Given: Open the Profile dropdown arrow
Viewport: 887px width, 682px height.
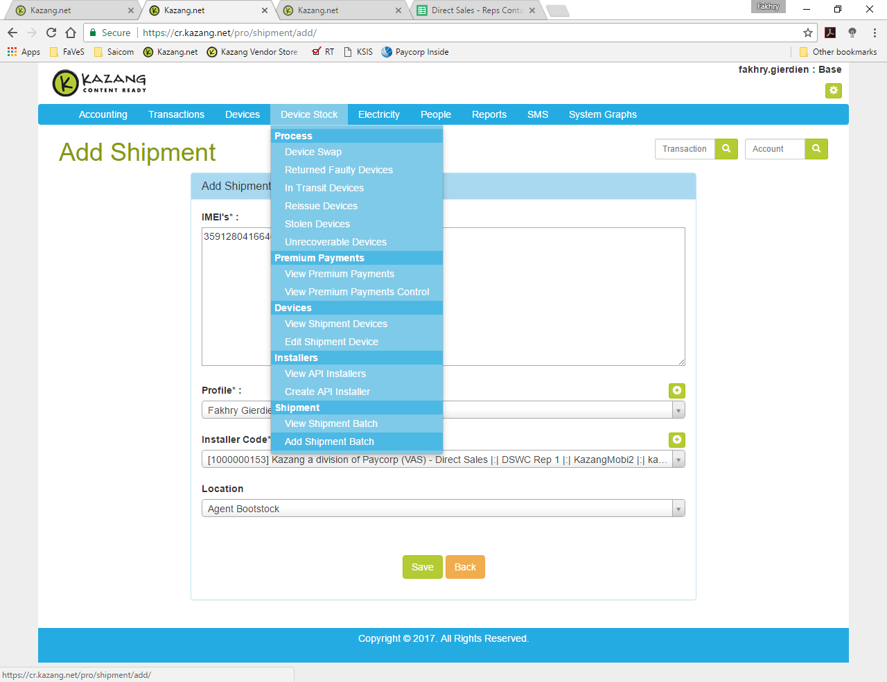Looking at the screenshot, I should tap(678, 410).
